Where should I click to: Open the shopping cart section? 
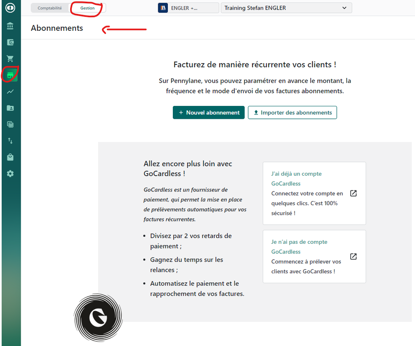coord(10,59)
